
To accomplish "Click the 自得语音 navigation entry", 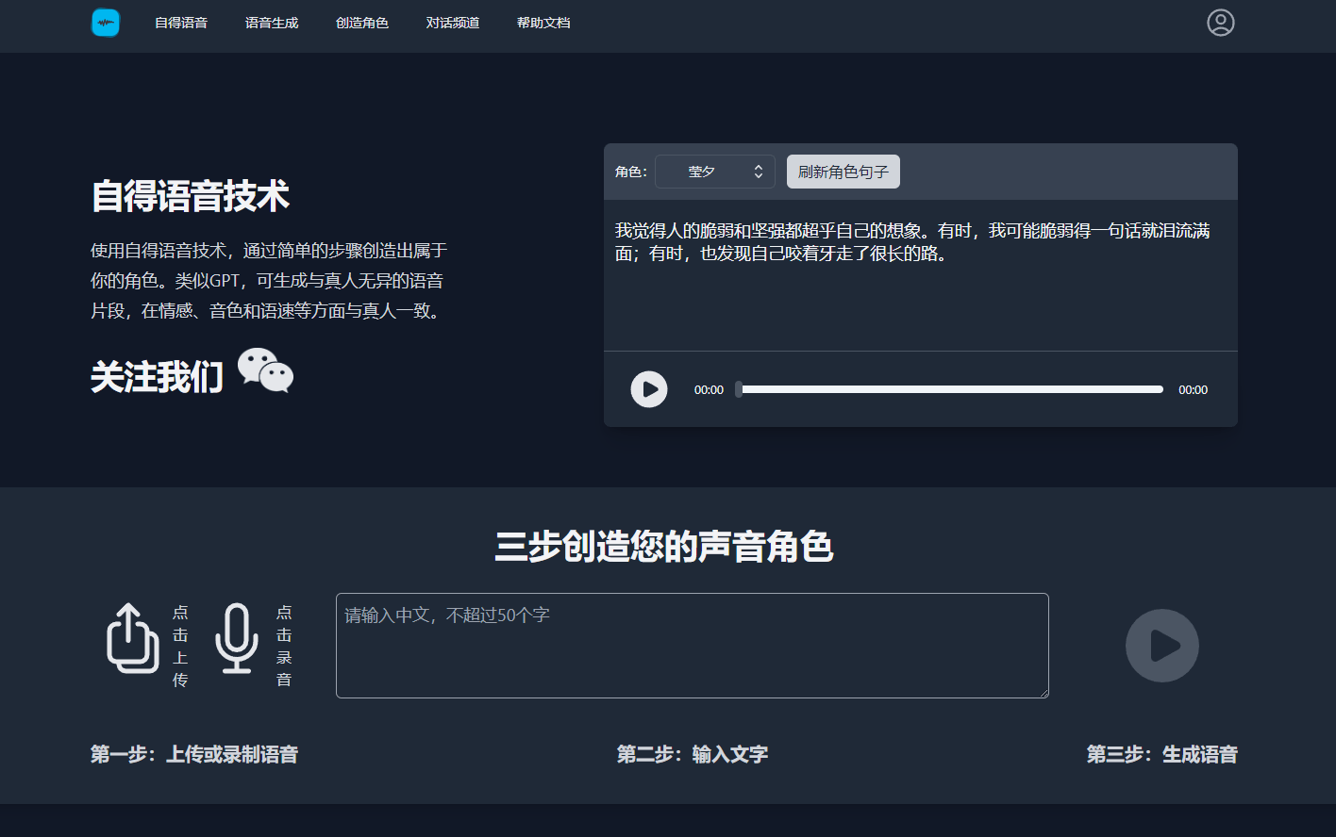I will click(x=181, y=23).
